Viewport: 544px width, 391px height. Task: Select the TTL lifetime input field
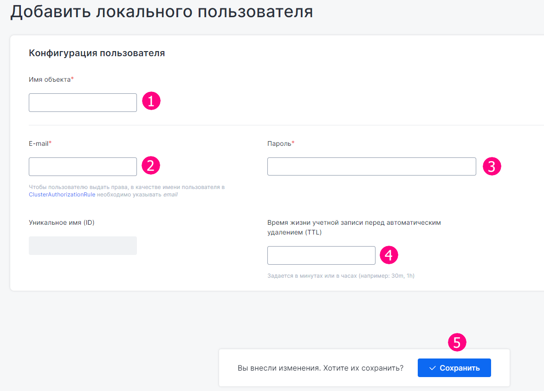tap(321, 255)
